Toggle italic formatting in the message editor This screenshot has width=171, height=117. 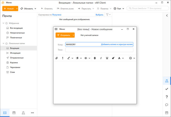point(101,58)
